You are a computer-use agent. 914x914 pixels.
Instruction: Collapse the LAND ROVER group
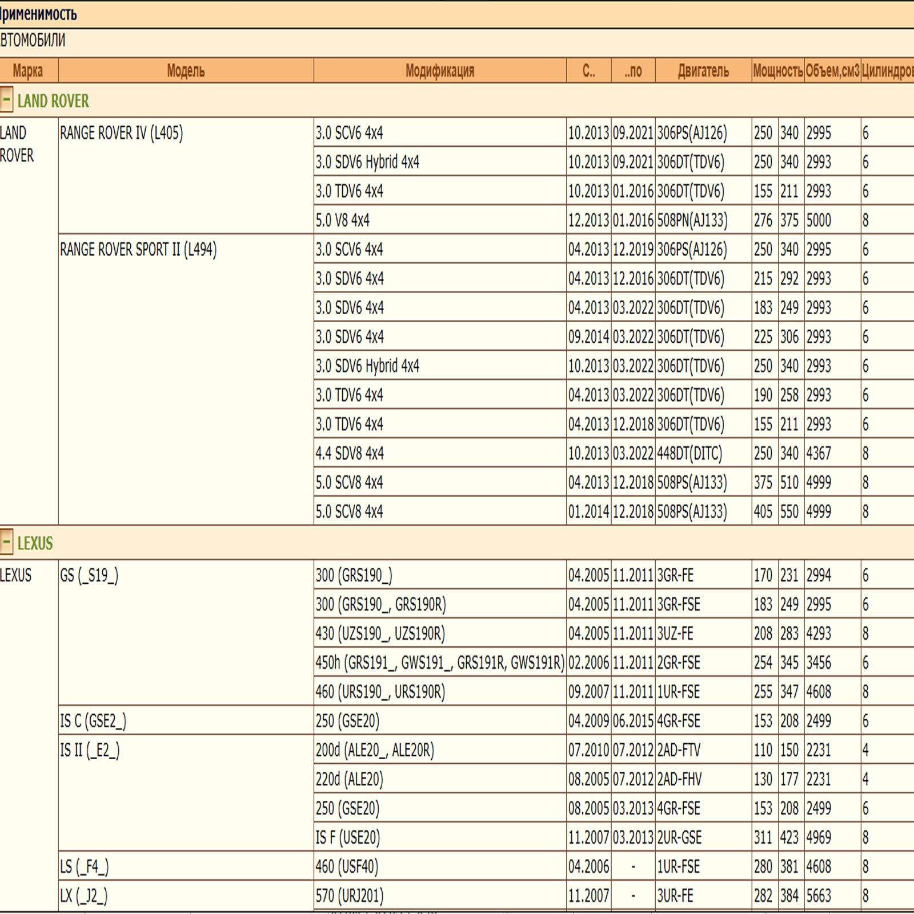(x=6, y=99)
